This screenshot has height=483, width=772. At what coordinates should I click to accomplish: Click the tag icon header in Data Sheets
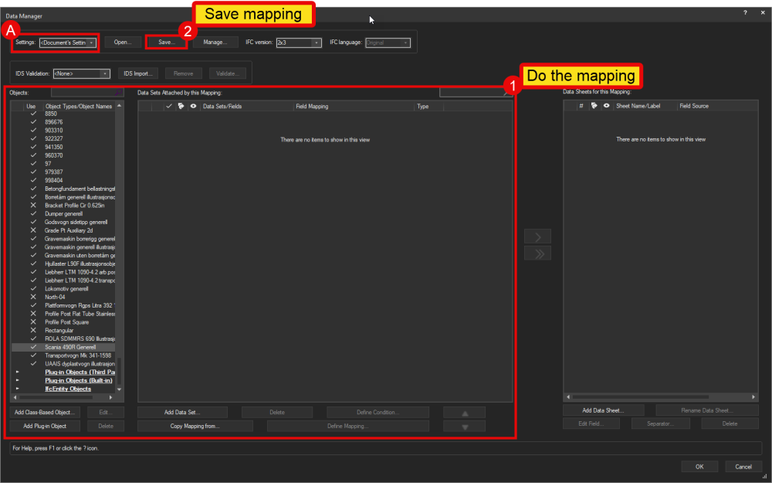pos(593,106)
